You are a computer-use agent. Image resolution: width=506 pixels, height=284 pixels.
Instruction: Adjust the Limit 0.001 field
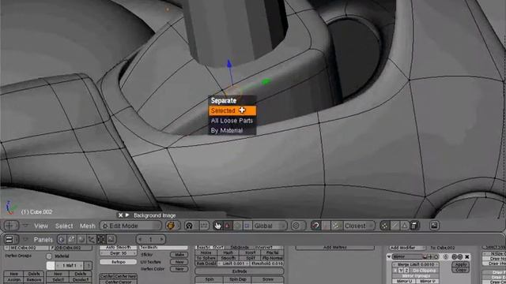click(x=233, y=263)
